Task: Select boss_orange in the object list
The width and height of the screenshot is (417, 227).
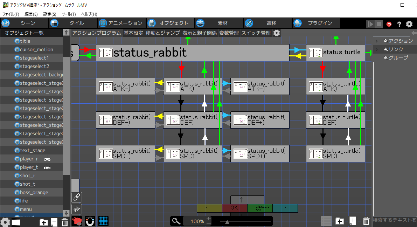Action: (34, 192)
